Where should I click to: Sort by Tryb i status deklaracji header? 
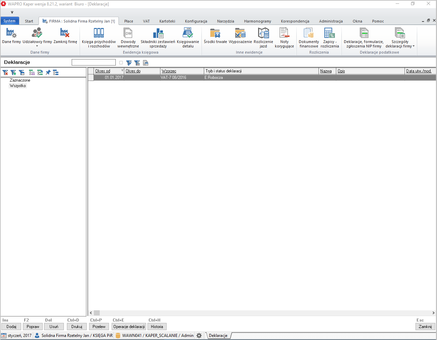(261, 71)
